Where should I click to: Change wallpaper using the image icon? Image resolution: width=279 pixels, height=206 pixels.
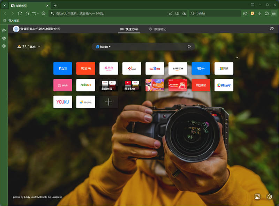tap(258, 197)
